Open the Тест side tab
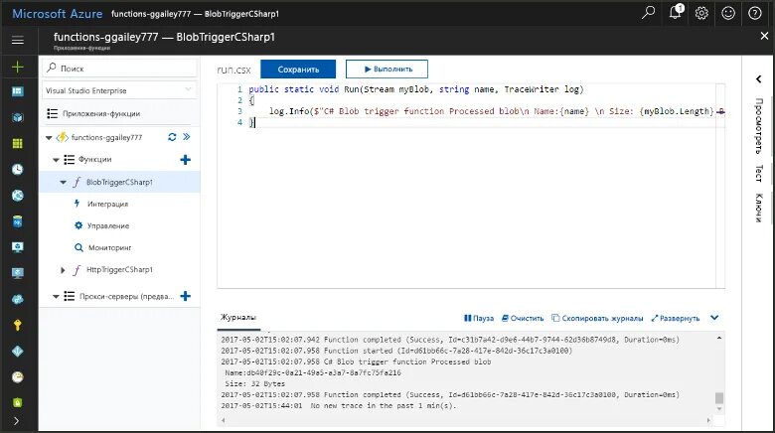 (759, 173)
